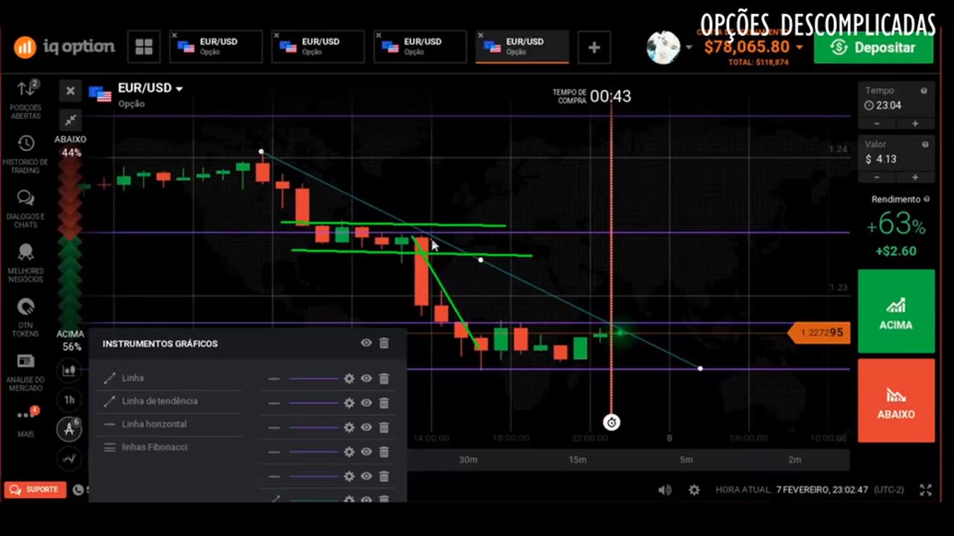
Task: Delete the second drawn line with trash
Action: (384, 403)
